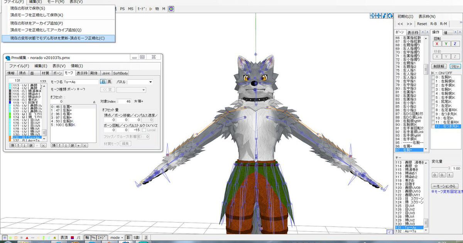Click the red square icon after 表頂

72,238
